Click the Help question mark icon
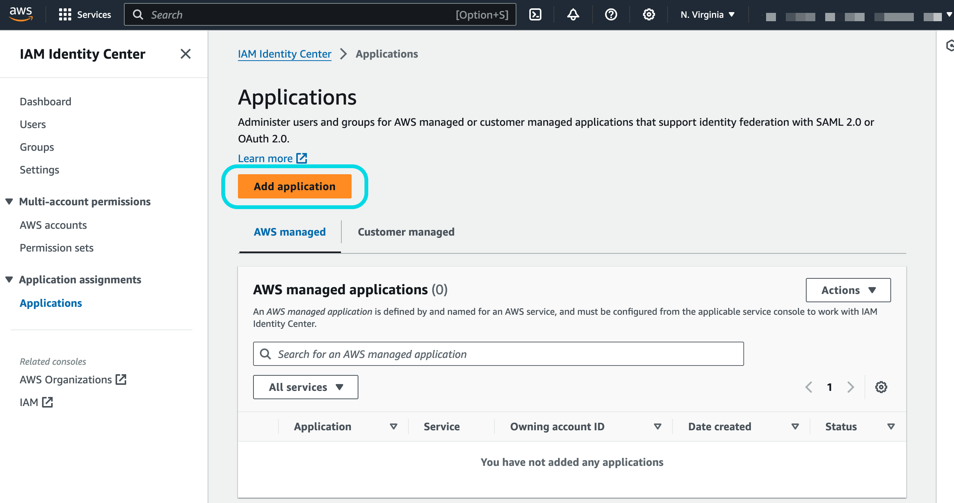 pos(610,14)
